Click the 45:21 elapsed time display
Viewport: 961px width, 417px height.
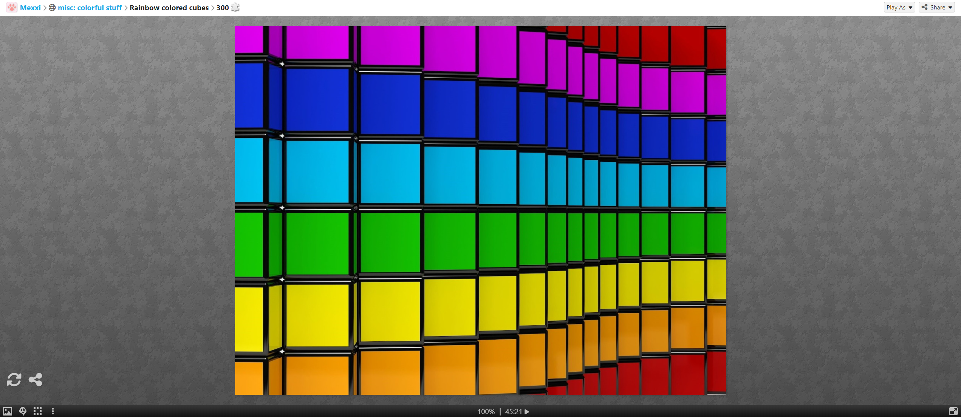point(513,411)
